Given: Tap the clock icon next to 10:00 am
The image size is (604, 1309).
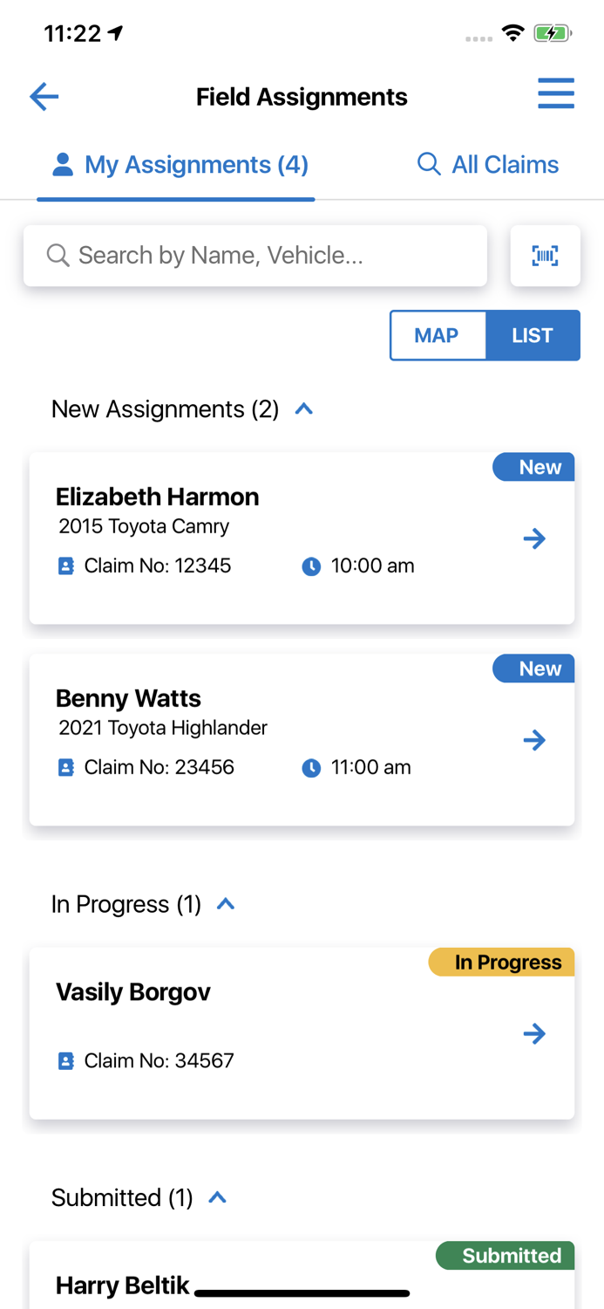Looking at the screenshot, I should coord(311,565).
